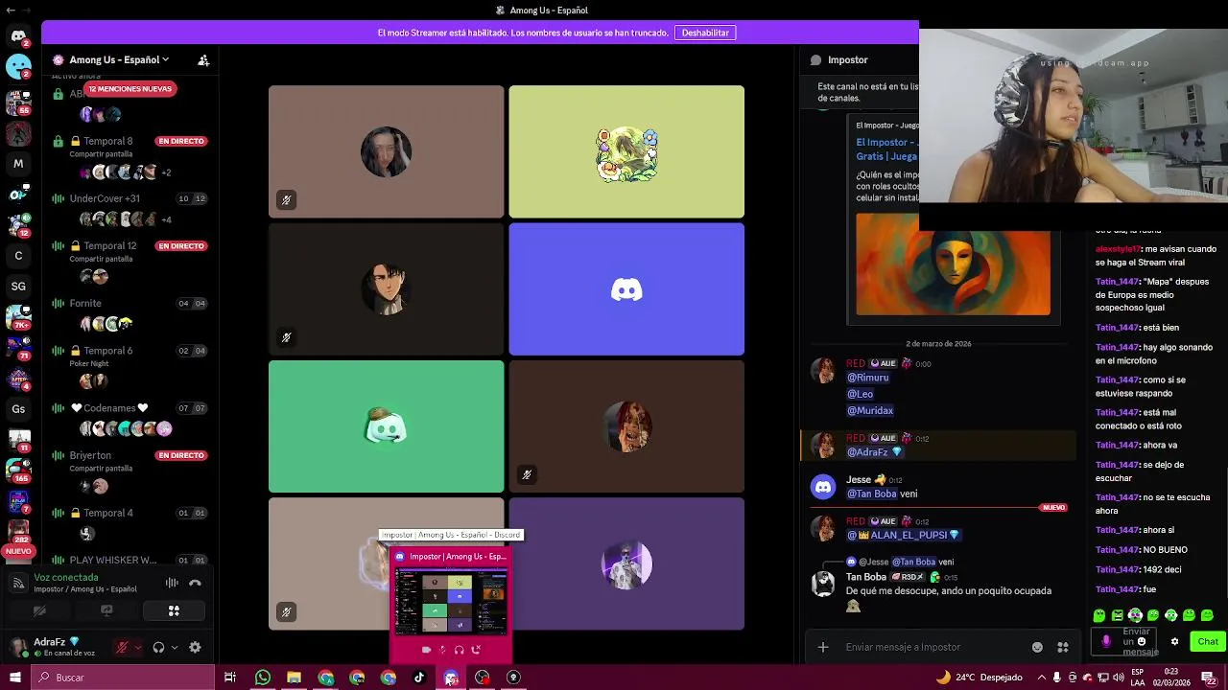Click the invite people icon beside server name
Viewport: 1228px width, 690px height.
pos(203,59)
